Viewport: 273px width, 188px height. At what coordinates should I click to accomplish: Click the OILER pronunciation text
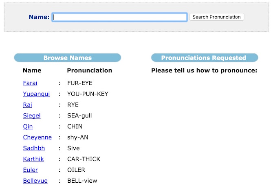[x=76, y=170]
